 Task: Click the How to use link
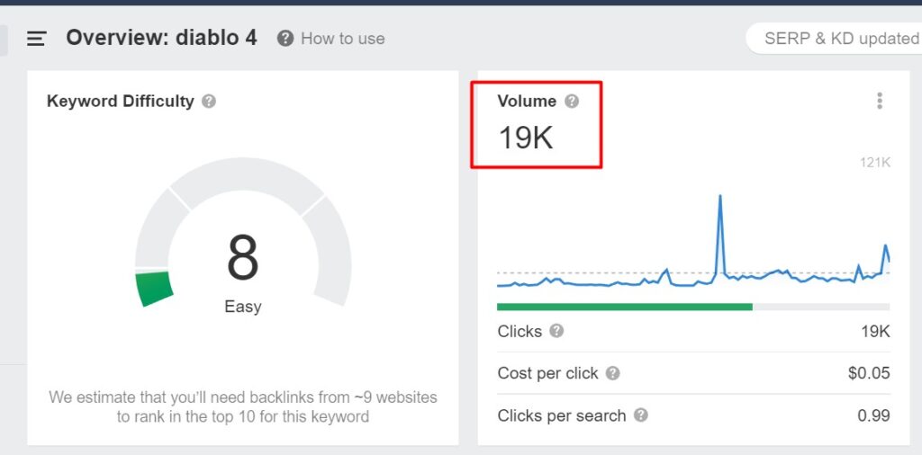click(343, 39)
